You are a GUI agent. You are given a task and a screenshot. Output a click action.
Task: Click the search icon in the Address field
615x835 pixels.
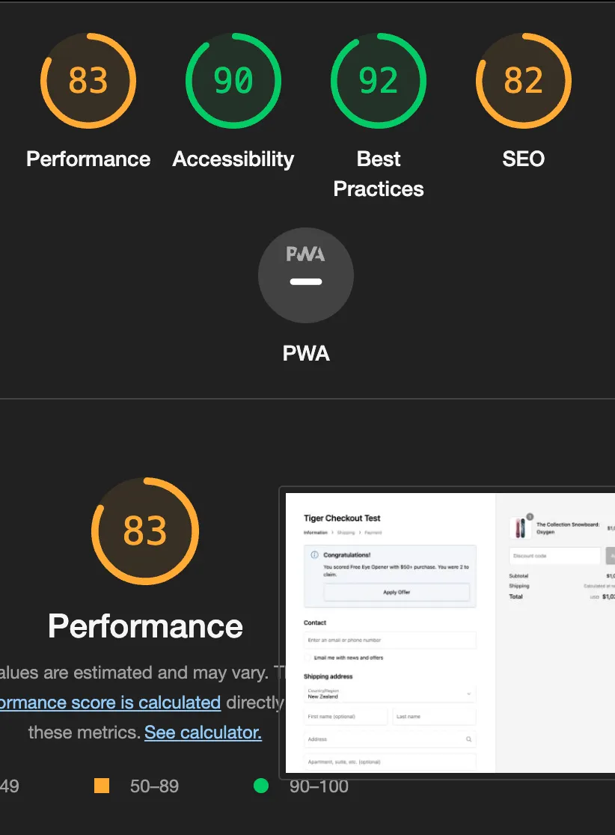468,739
